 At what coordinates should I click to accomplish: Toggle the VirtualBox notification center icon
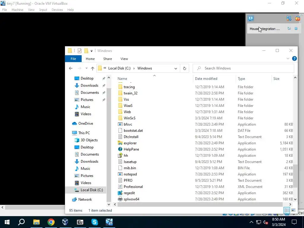tap(251, 18)
